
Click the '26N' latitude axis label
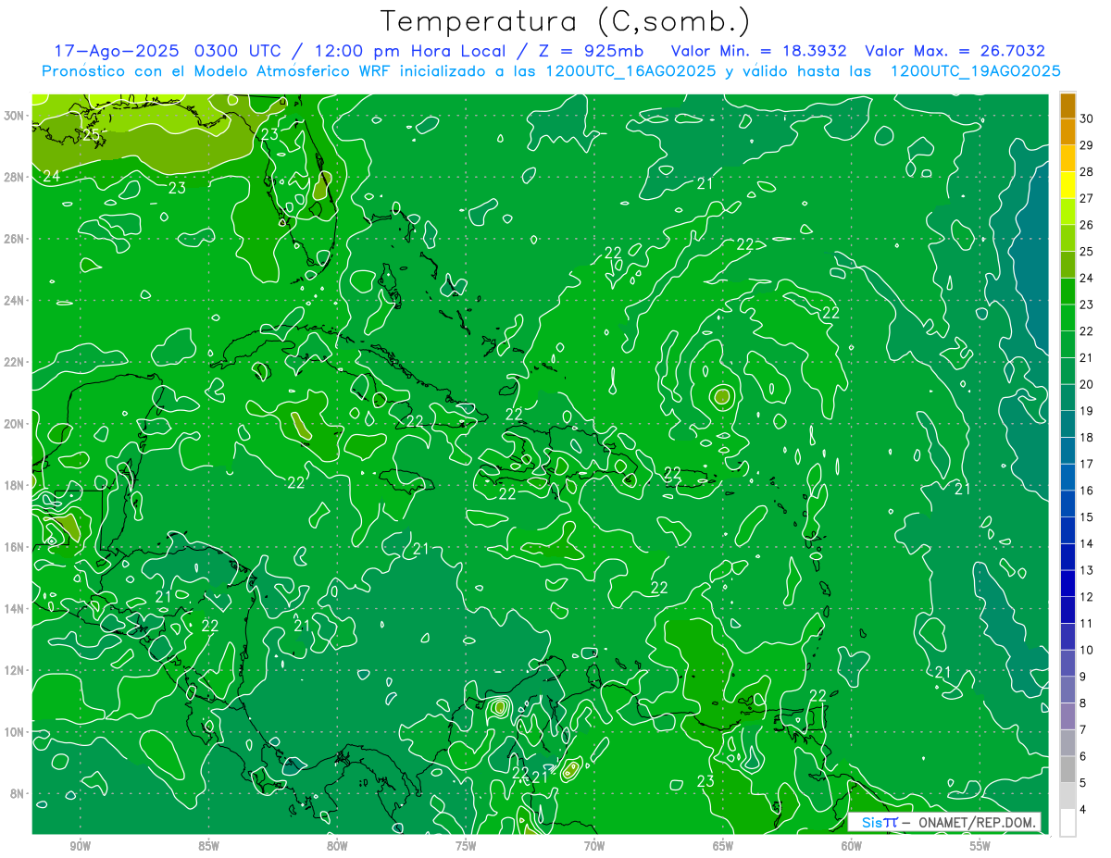14,239
